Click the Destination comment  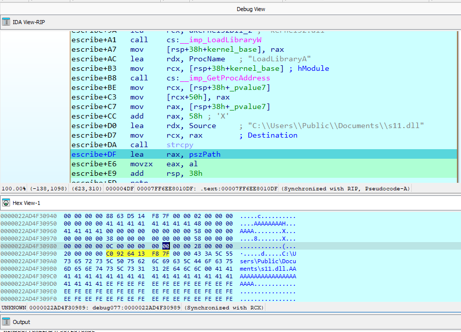point(272,135)
